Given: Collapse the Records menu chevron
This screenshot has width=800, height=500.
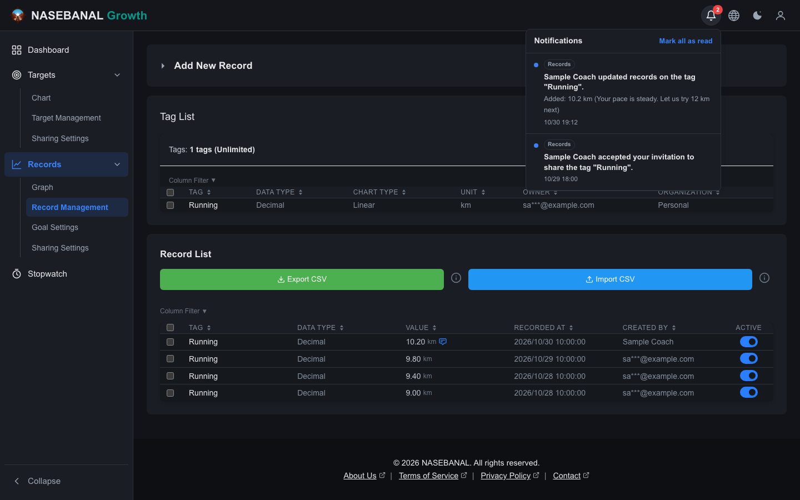Looking at the screenshot, I should tap(117, 164).
